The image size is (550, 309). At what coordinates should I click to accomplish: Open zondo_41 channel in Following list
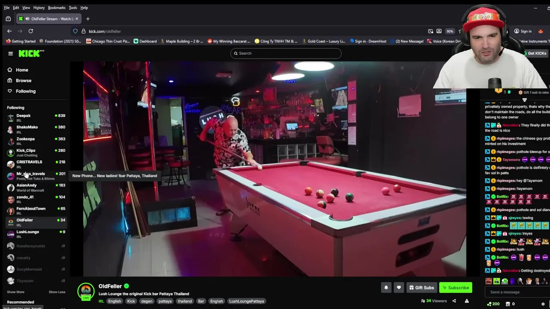(x=36, y=199)
